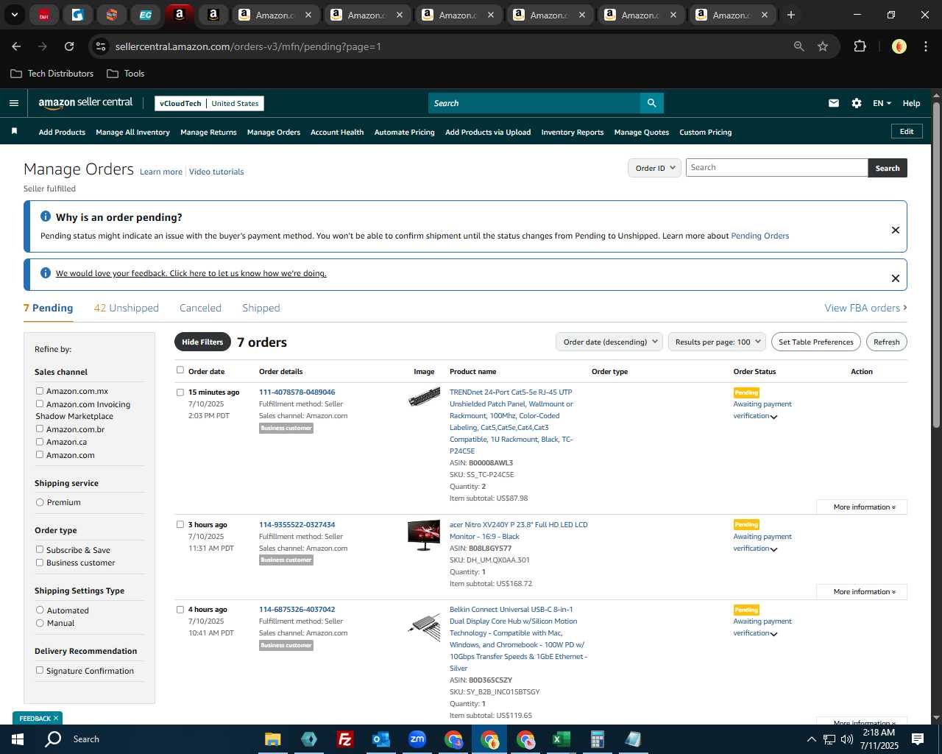942x754 pixels.
Task: Close the FEEDBACK tab's X icon
Action: pyautogui.click(x=56, y=718)
